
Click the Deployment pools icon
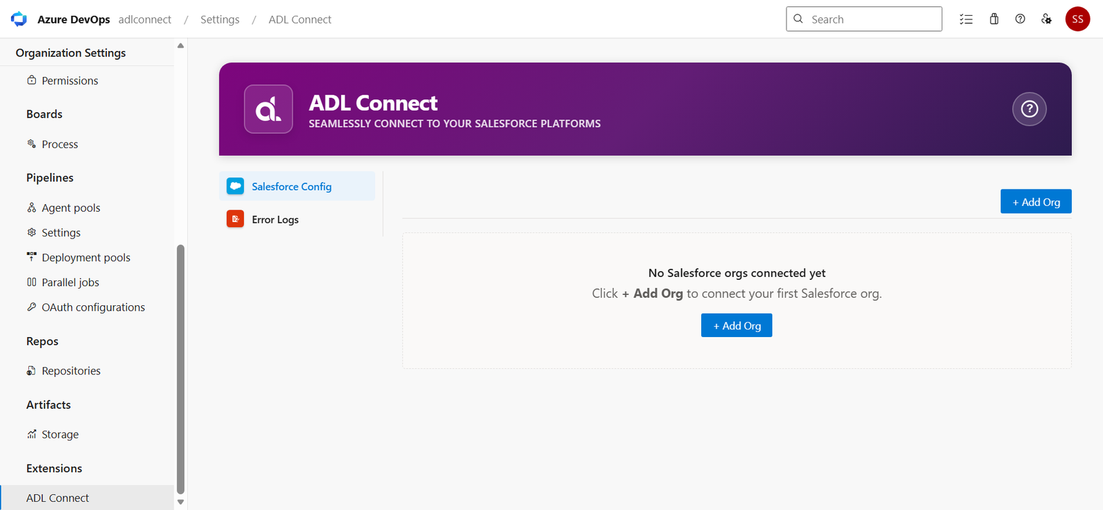[x=32, y=256]
